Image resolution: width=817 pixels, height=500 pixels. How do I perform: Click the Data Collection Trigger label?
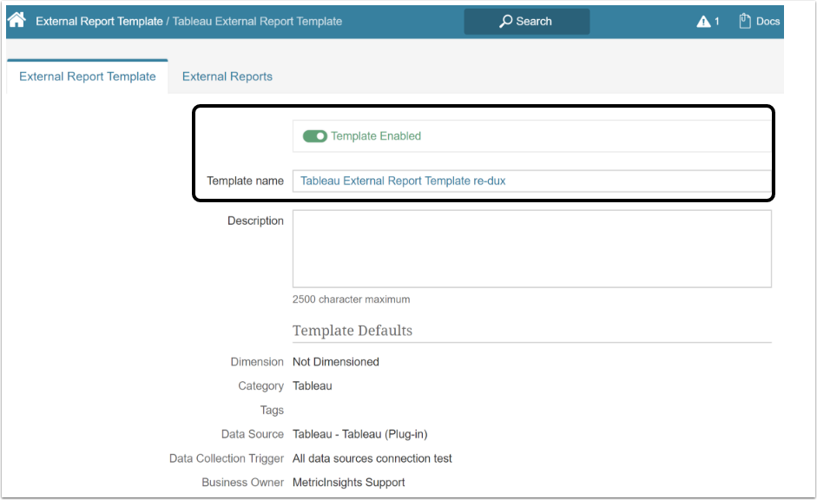227,458
